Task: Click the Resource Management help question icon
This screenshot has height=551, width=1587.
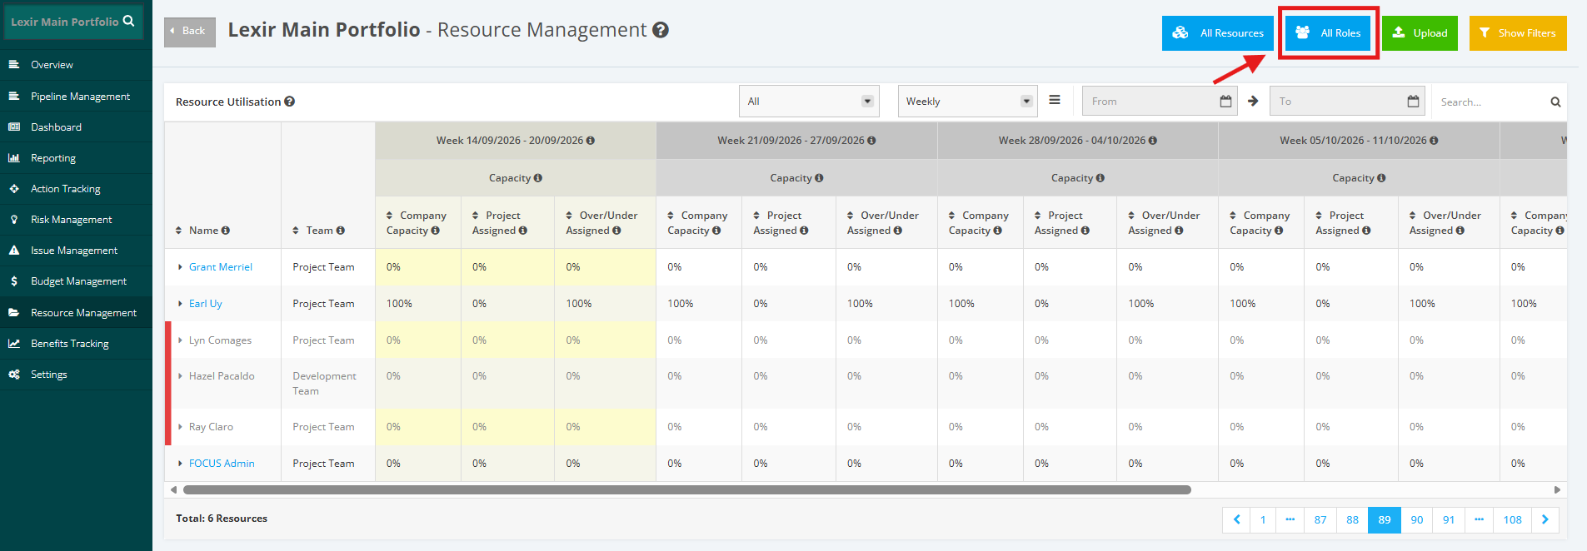Action: click(x=661, y=30)
